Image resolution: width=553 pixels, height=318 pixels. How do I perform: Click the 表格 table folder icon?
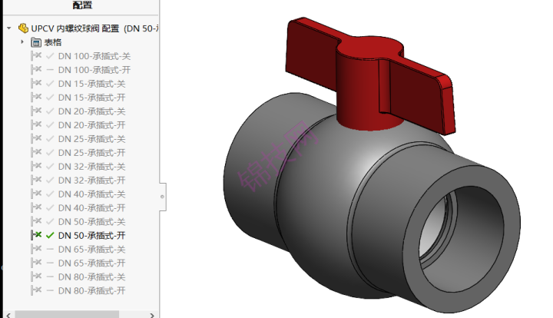point(36,42)
